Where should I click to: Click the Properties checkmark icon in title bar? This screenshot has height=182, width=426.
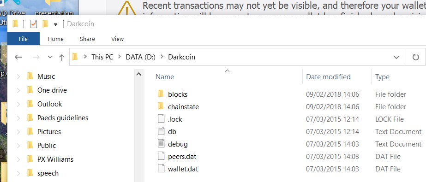[34, 24]
